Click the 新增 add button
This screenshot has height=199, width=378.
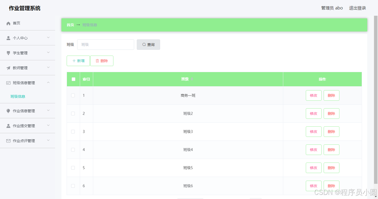point(78,61)
